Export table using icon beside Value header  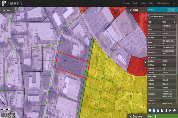(175, 22)
